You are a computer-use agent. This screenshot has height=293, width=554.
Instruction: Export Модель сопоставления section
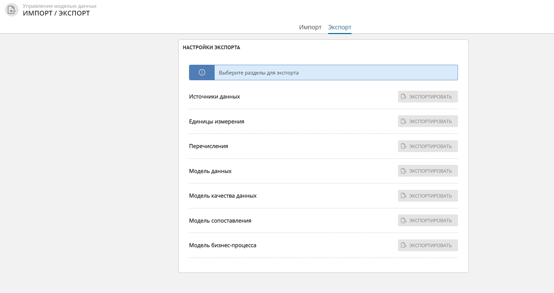428,221
